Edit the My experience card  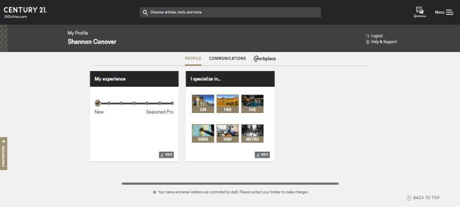tap(167, 154)
